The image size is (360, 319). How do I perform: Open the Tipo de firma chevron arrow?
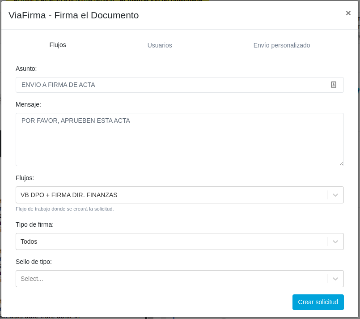tap(335, 241)
